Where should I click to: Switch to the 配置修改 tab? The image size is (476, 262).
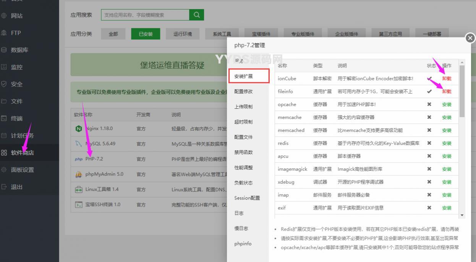click(243, 92)
